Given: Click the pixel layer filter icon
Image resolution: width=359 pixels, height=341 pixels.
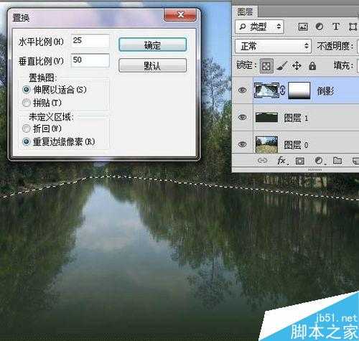Looking at the screenshot, I should pos(303,27).
